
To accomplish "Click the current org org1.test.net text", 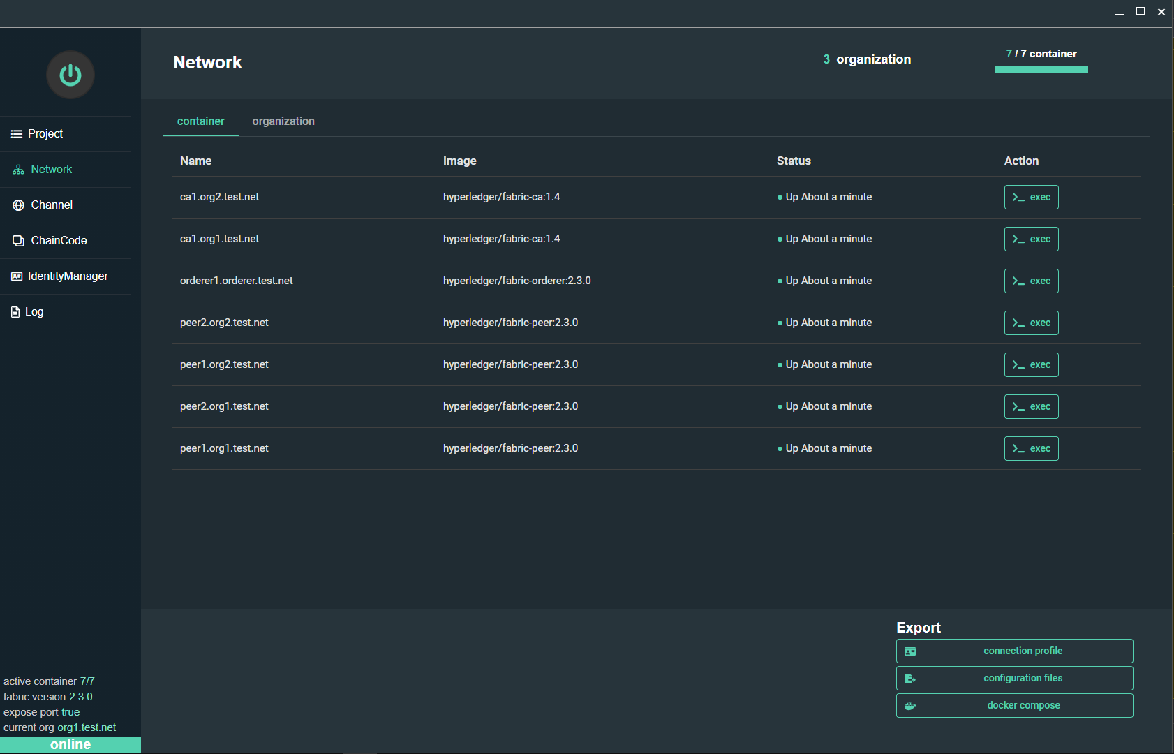I will [60, 727].
